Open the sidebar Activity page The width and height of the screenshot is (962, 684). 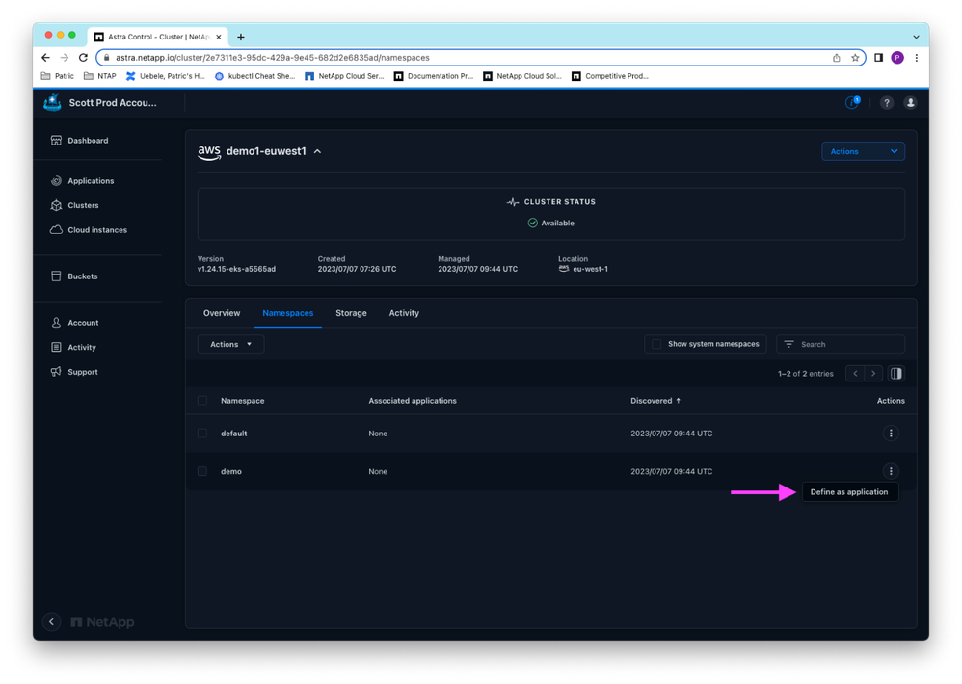click(73, 347)
